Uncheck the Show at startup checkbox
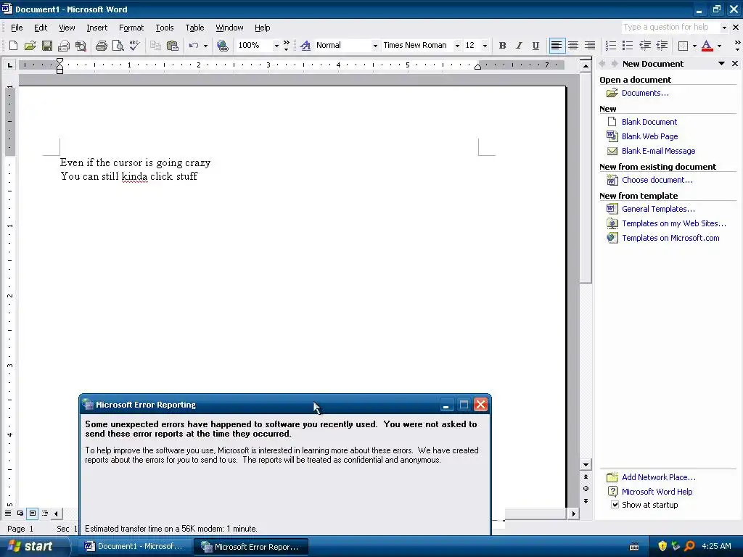The width and height of the screenshot is (743, 557). pyautogui.click(x=615, y=505)
